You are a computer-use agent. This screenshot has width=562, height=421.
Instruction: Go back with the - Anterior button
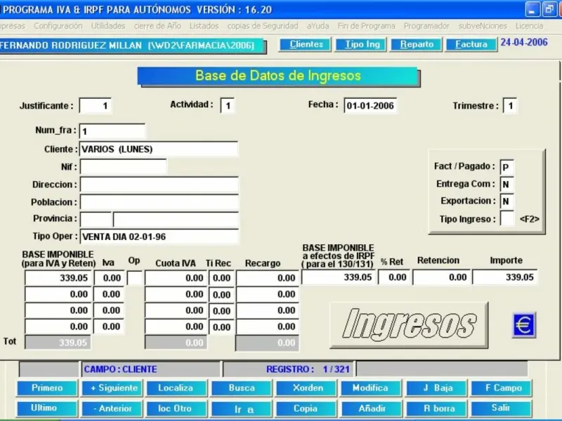coord(112,408)
